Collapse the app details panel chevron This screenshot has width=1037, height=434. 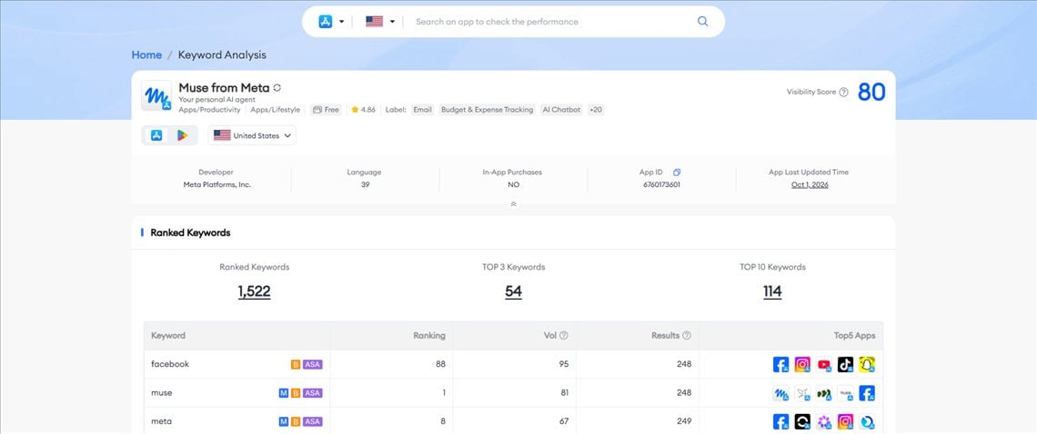(x=513, y=204)
